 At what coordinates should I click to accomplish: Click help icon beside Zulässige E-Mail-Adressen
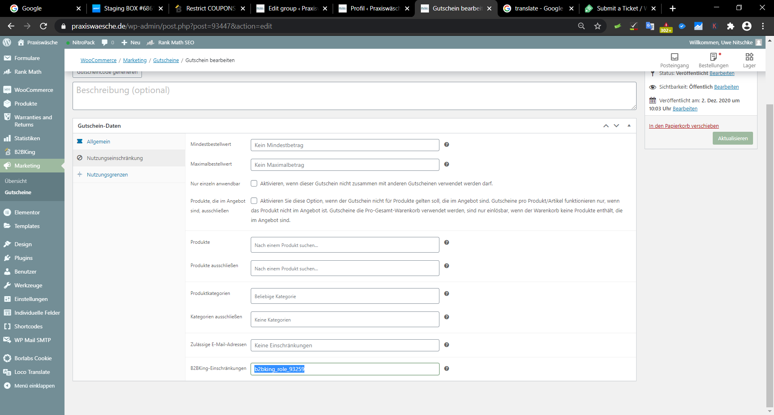tap(447, 345)
